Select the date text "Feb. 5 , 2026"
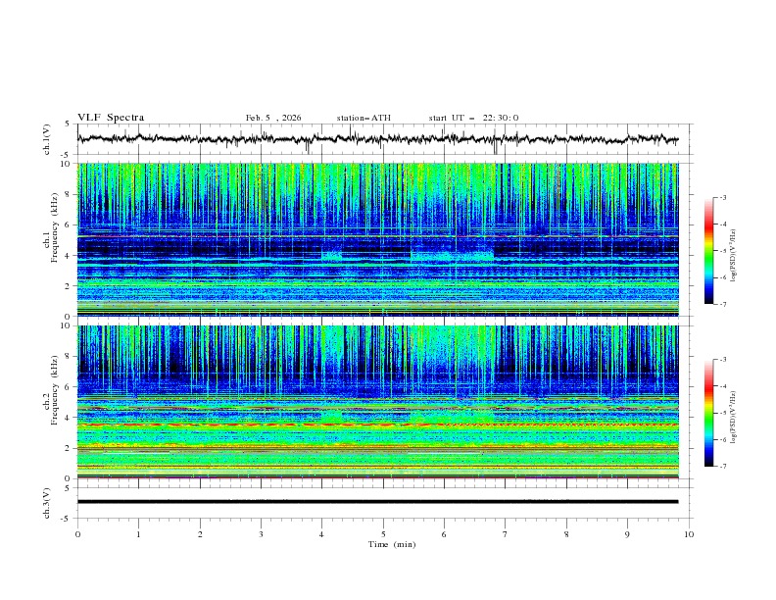This screenshot has width=776, height=600. pos(273,118)
